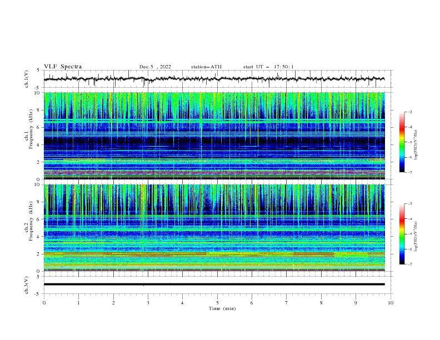Screen dimensions: 440x340
Task: Click the "10" tick on the time axis
Action: tap(391, 303)
